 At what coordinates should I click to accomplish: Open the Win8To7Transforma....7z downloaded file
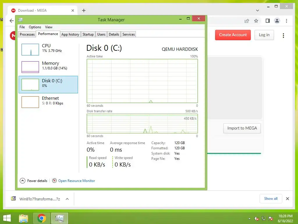click(x=40, y=199)
